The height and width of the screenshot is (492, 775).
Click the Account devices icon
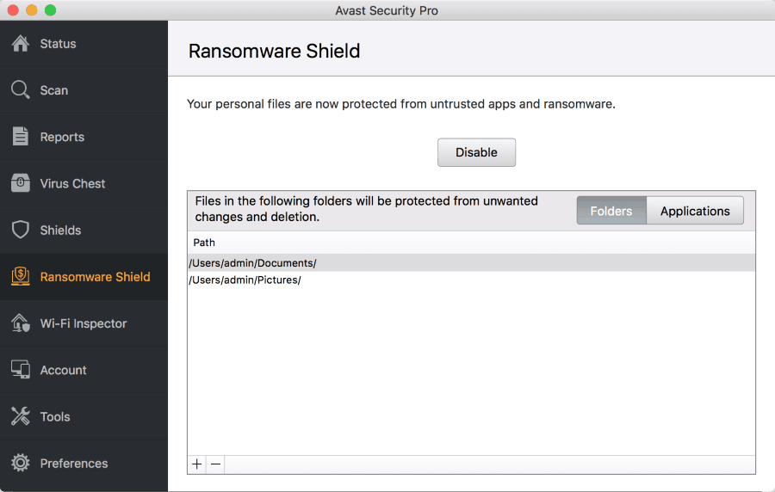coord(21,370)
